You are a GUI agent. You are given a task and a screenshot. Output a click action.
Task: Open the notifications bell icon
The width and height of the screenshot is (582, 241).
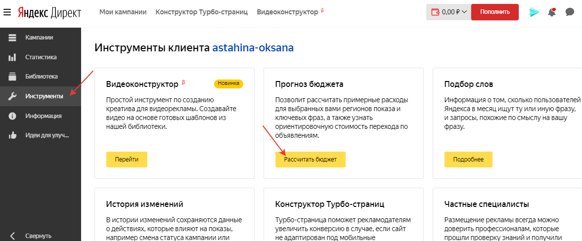552,12
